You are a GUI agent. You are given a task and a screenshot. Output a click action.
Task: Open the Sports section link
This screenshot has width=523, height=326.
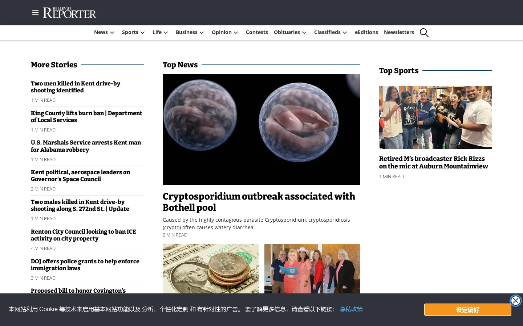pyautogui.click(x=130, y=32)
